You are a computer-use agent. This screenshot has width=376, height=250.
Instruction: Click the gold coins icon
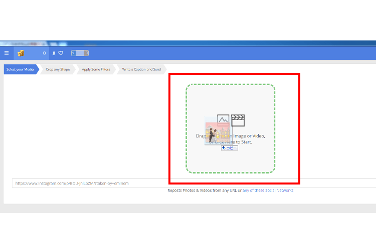pos(21,53)
